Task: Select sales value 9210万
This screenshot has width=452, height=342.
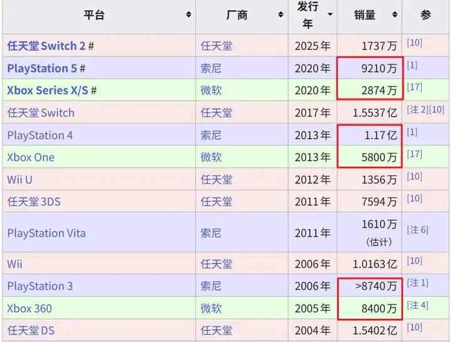Action: coord(379,68)
